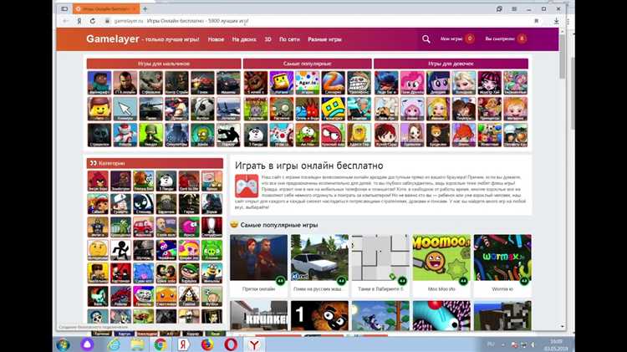Open the Agar.io game icon

[307, 83]
